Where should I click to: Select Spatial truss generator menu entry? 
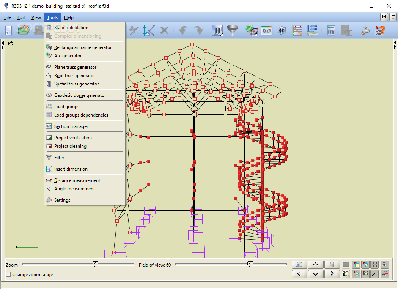[85, 84]
